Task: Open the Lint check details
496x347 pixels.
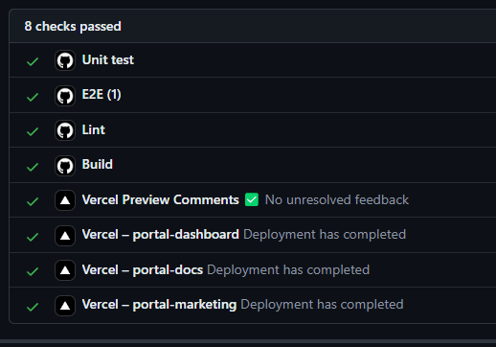Action: (94, 129)
